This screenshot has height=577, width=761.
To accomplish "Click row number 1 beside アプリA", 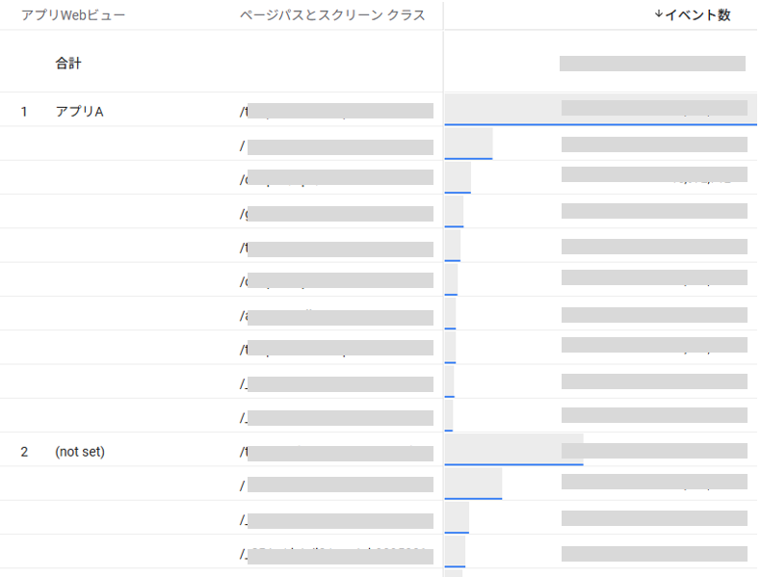I will pos(24,112).
